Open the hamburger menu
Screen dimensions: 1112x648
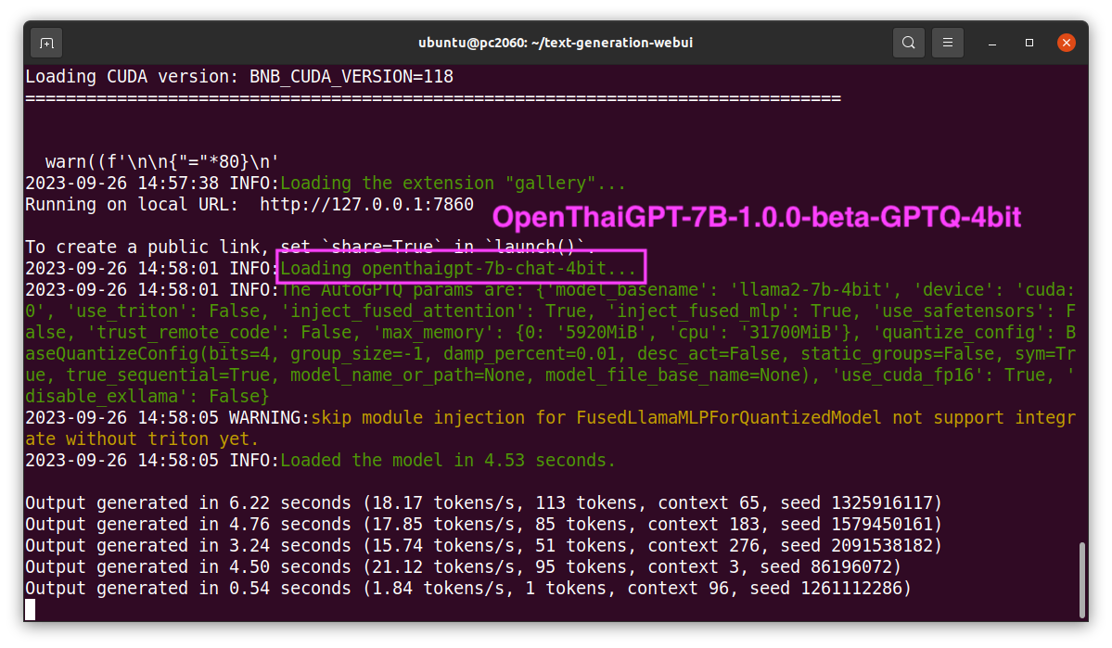pos(947,44)
